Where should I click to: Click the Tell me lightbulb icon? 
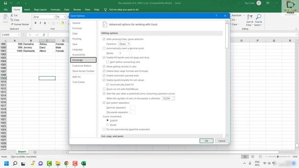click(x=105, y=9)
